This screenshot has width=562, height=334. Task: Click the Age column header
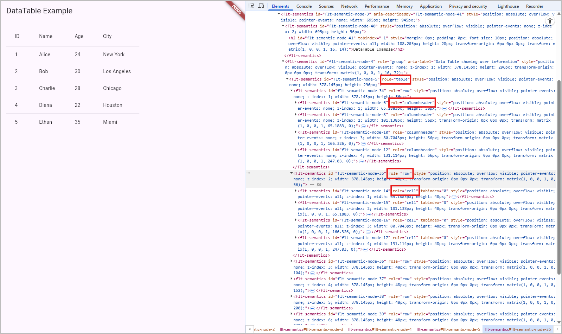(x=79, y=36)
